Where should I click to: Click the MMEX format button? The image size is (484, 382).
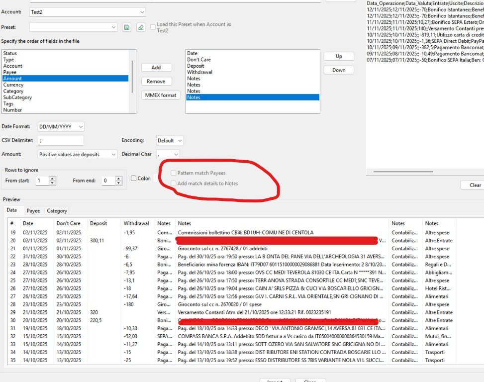pos(161,95)
